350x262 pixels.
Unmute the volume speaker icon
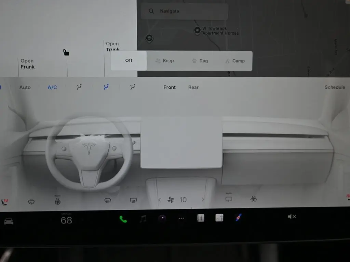(x=292, y=217)
